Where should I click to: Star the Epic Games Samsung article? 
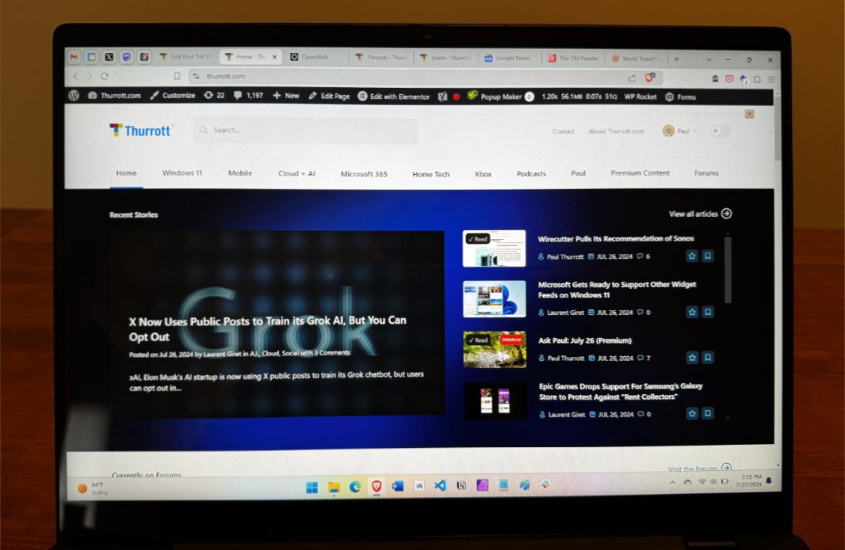point(693,414)
